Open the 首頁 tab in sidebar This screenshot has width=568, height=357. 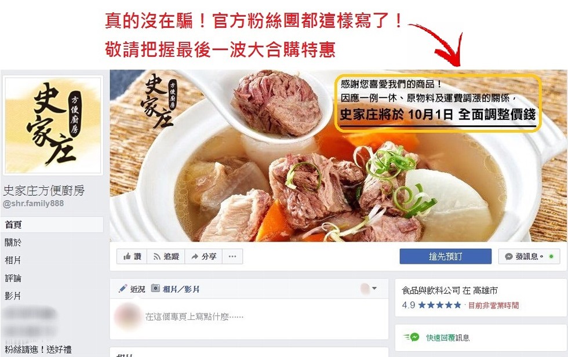pos(52,224)
